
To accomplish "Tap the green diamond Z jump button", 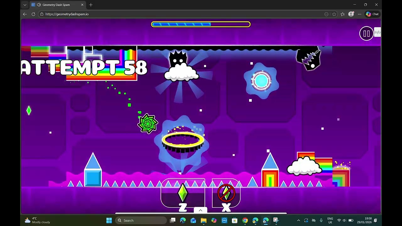I will click(183, 194).
